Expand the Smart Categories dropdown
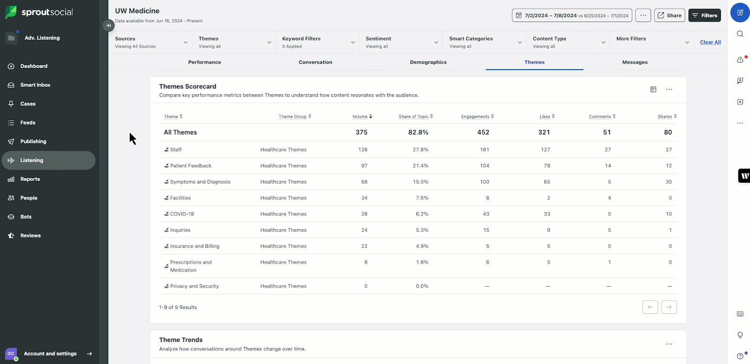The image size is (750, 364). (485, 42)
